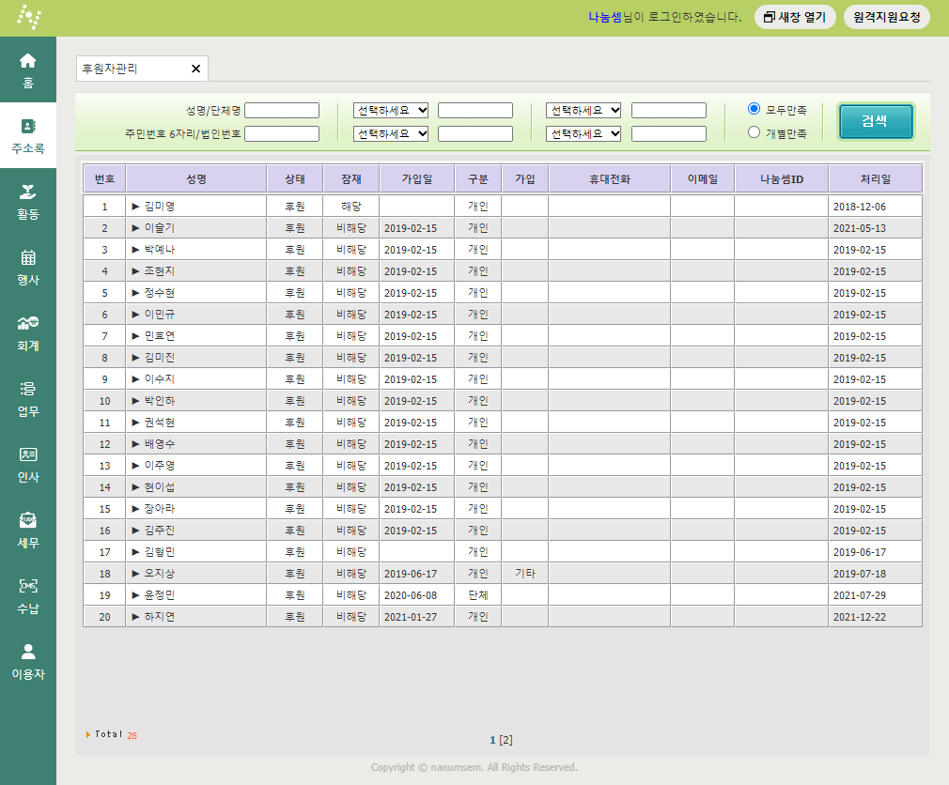Open the 활동 activity icon
Viewport: 949px width, 785px height.
click(28, 192)
